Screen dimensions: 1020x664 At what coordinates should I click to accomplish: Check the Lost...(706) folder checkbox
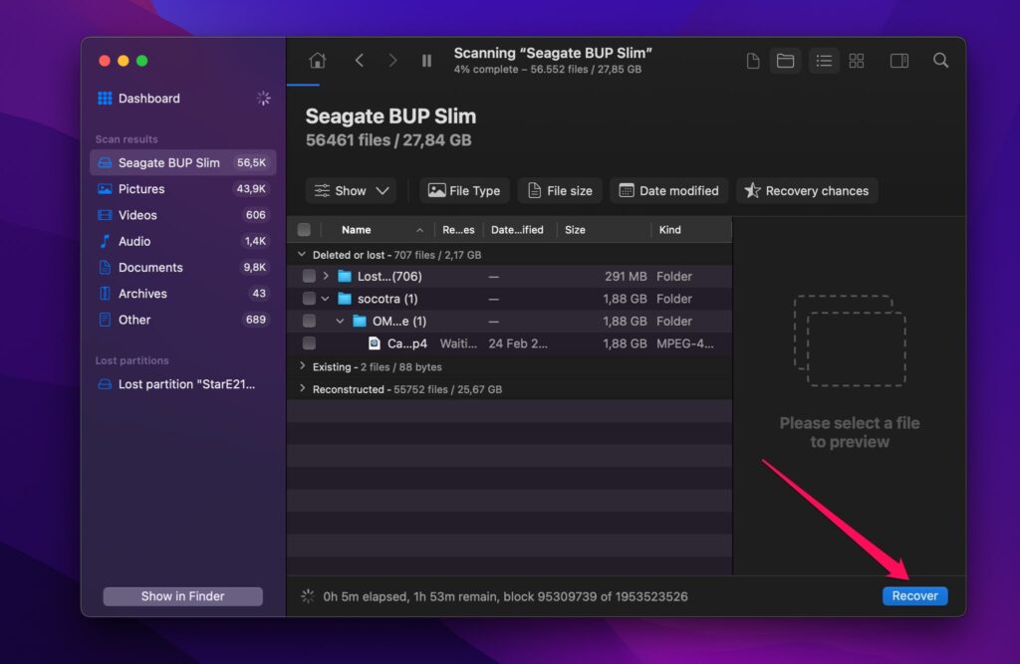click(309, 276)
